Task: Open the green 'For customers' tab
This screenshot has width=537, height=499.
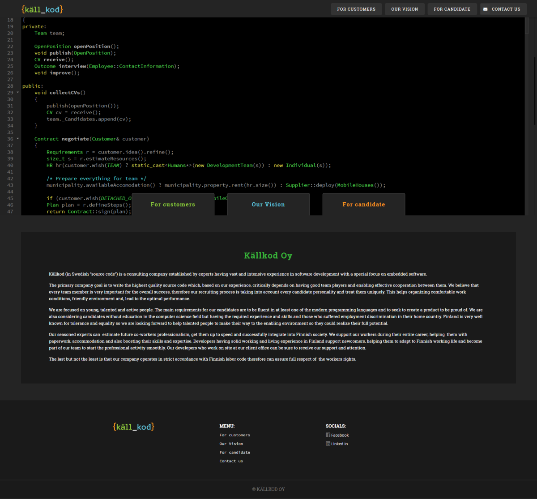Action: (x=173, y=205)
